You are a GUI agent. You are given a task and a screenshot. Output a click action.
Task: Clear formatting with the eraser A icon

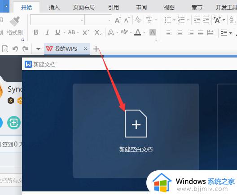click(x=138, y=20)
